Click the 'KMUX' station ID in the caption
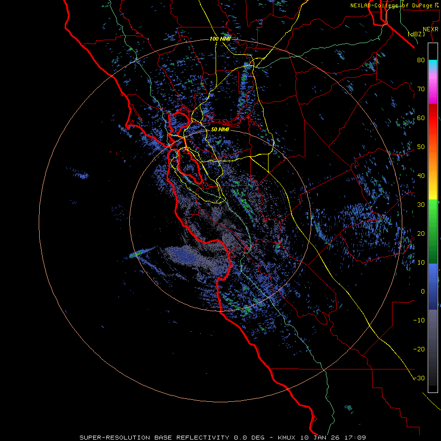The image size is (441, 441). (287, 438)
